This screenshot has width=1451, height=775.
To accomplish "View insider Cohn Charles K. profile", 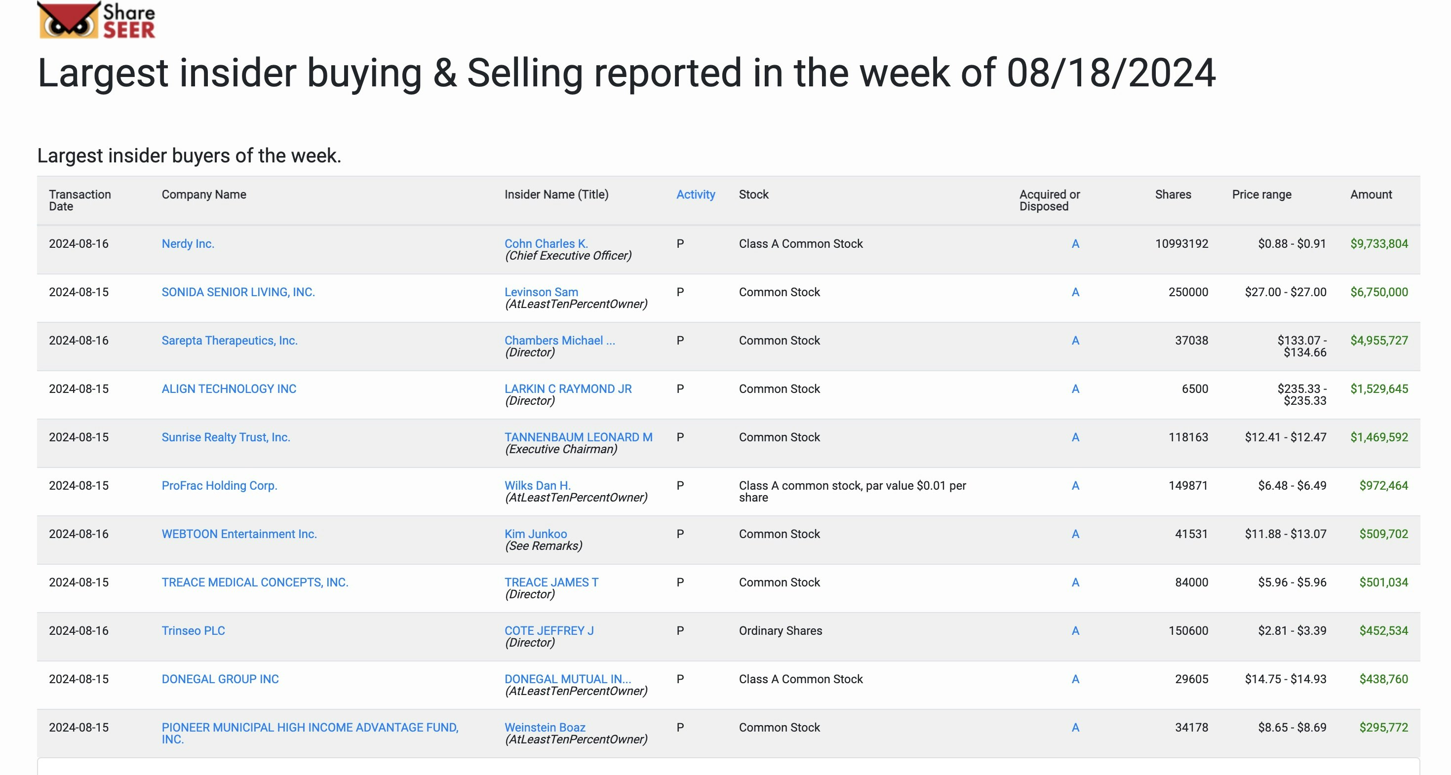I will 546,243.
